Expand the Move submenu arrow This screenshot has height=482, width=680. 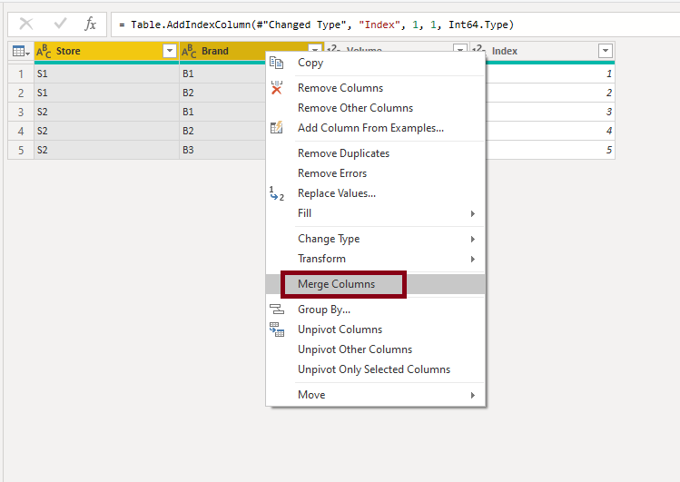[473, 395]
